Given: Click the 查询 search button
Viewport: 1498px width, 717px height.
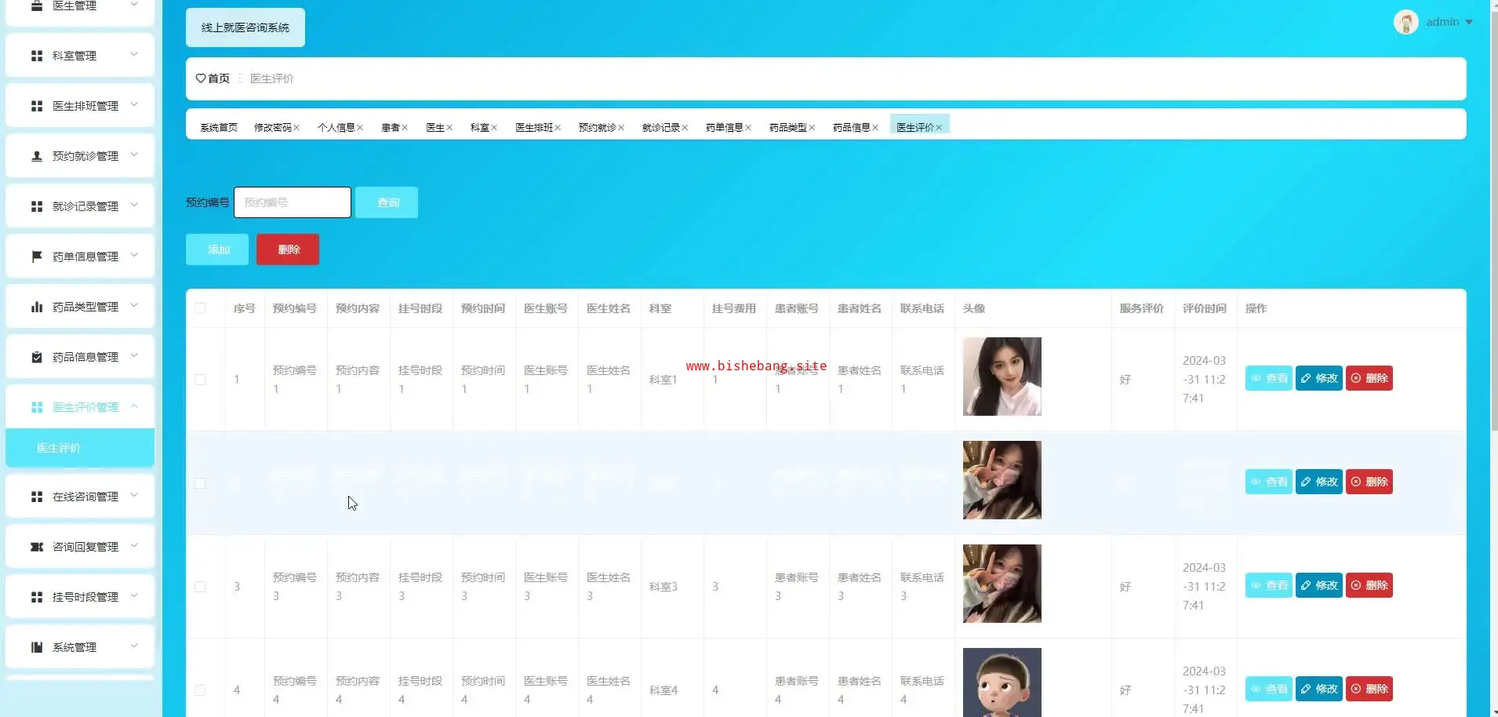Looking at the screenshot, I should pyautogui.click(x=387, y=202).
